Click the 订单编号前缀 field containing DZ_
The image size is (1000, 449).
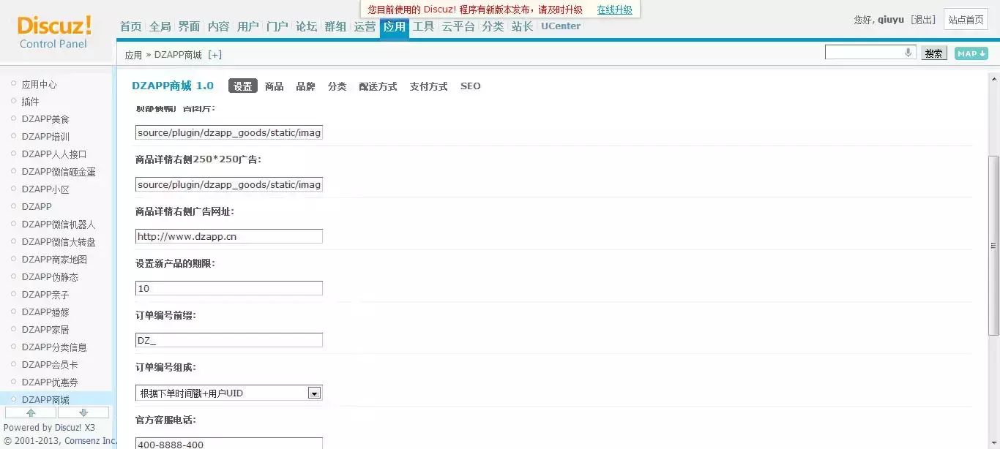coord(229,340)
